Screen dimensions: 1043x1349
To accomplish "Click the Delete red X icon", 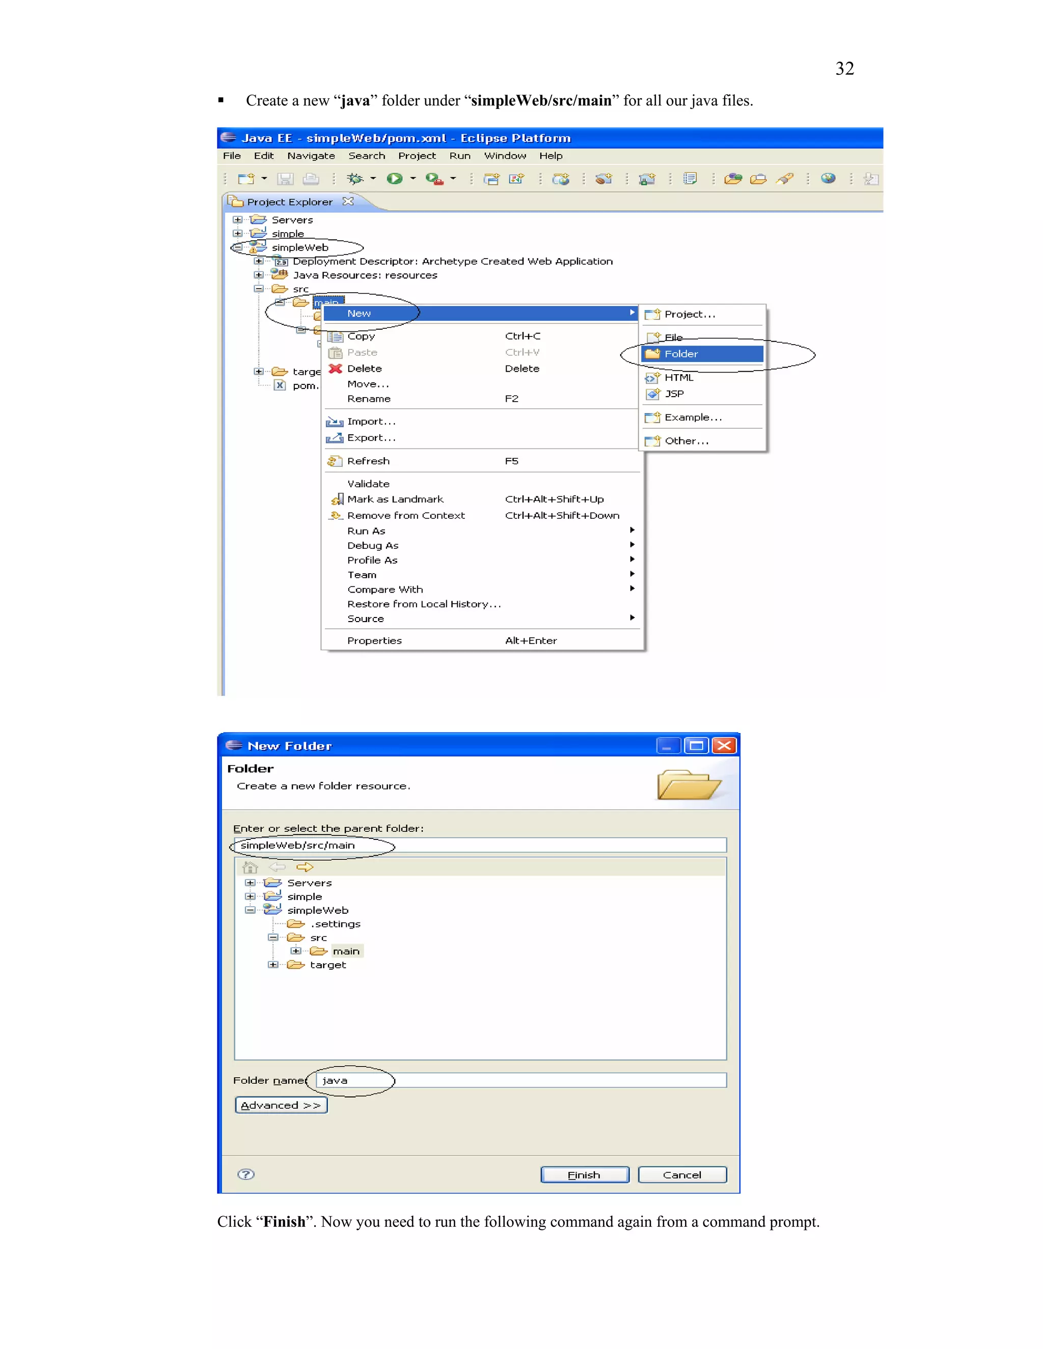I will [335, 369].
